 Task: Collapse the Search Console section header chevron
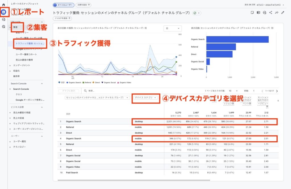click(x=42, y=83)
